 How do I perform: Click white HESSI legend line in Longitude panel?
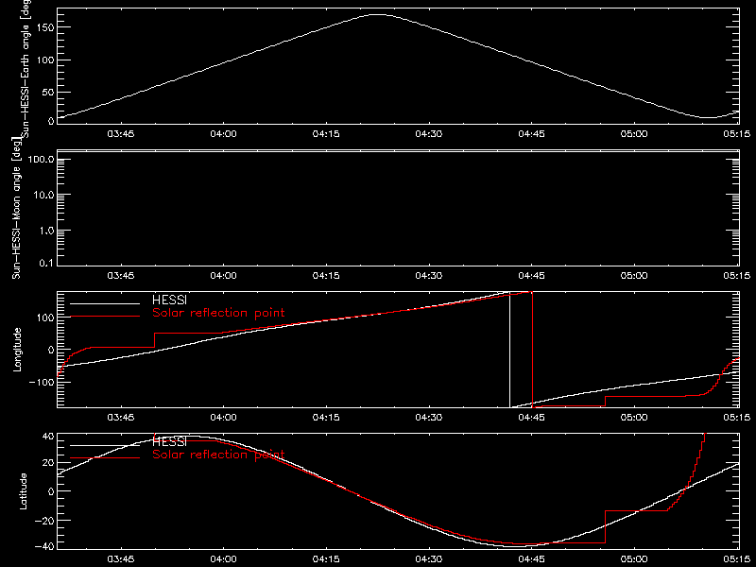105,303
